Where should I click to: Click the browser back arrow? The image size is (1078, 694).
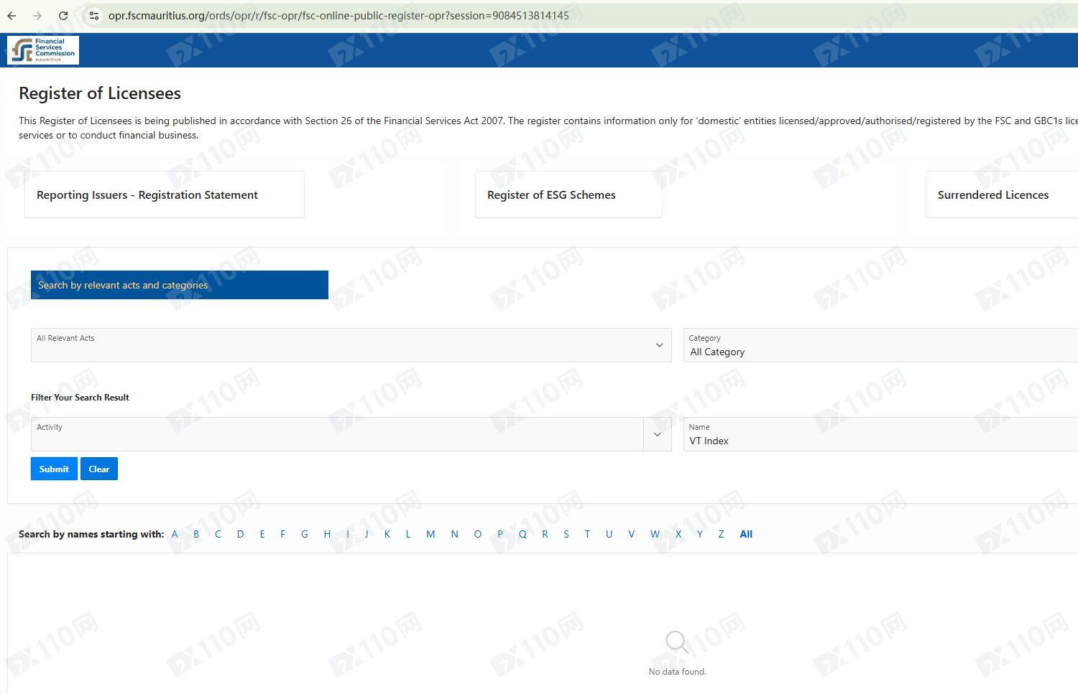(x=12, y=16)
